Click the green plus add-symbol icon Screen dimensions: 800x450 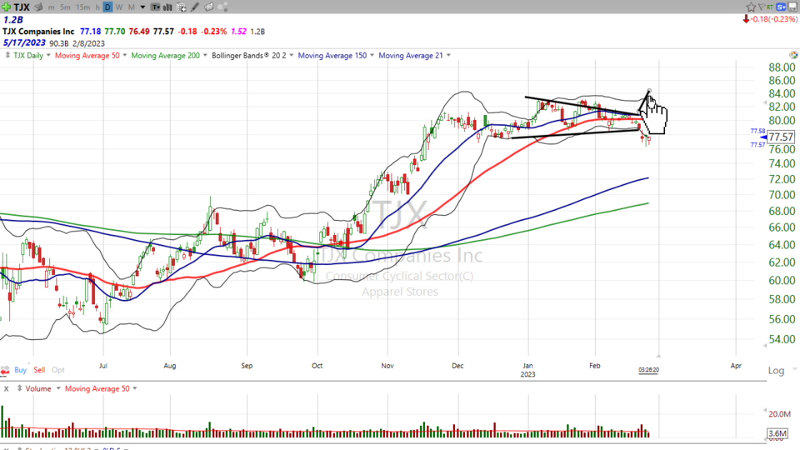coord(6,7)
